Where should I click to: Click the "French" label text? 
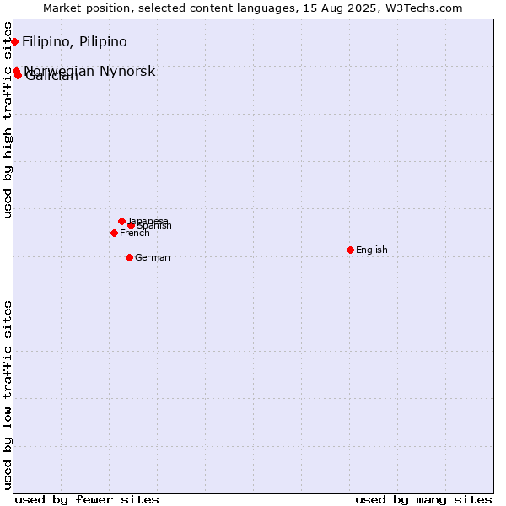[135, 234]
